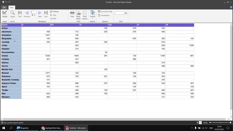This screenshot has height=131, width=233.
Task: Click the 100% zoom level
Action: (x=205, y=123)
